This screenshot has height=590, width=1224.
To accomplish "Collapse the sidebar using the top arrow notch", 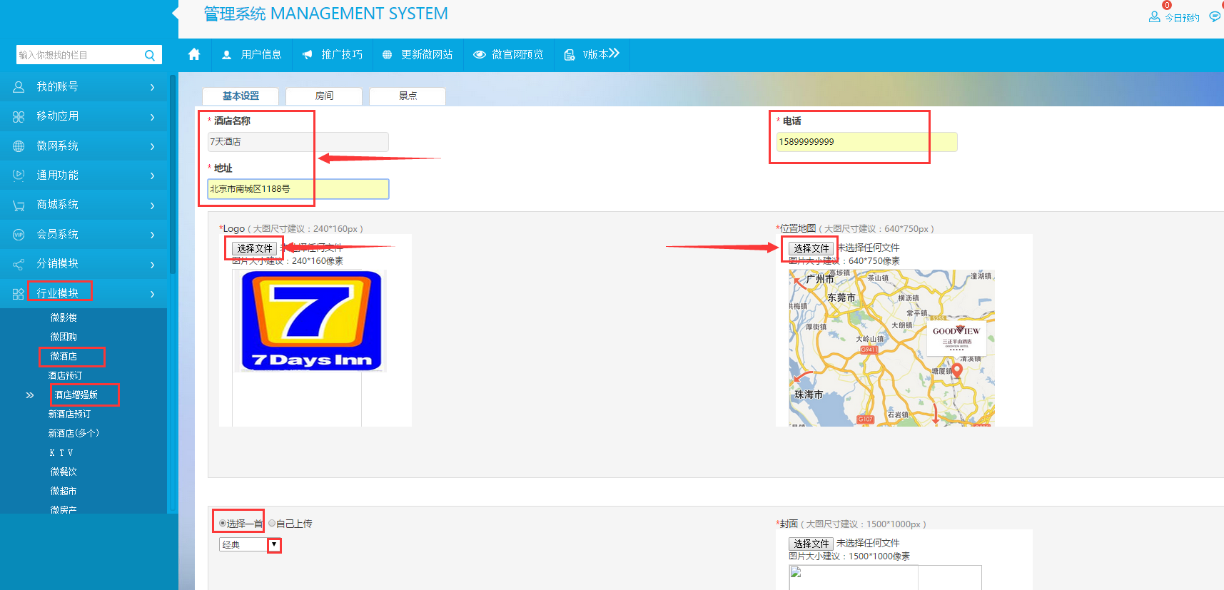I will (175, 13).
